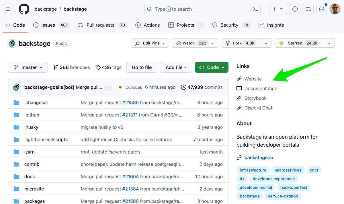Select the developer-experience topic tag
Image resolution: width=344 pixels, height=204 pixels.
[x=274, y=179]
